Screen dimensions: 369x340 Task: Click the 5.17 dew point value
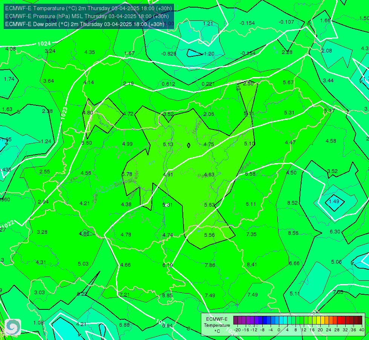tap(329, 111)
